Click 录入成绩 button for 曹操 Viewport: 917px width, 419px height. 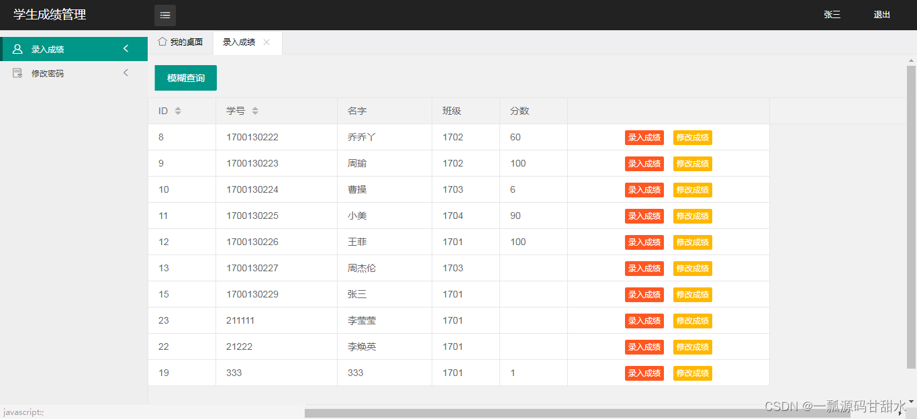tap(644, 190)
